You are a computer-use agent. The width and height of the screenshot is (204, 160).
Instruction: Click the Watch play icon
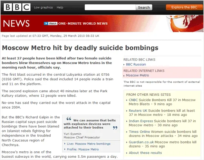coord(46,23)
